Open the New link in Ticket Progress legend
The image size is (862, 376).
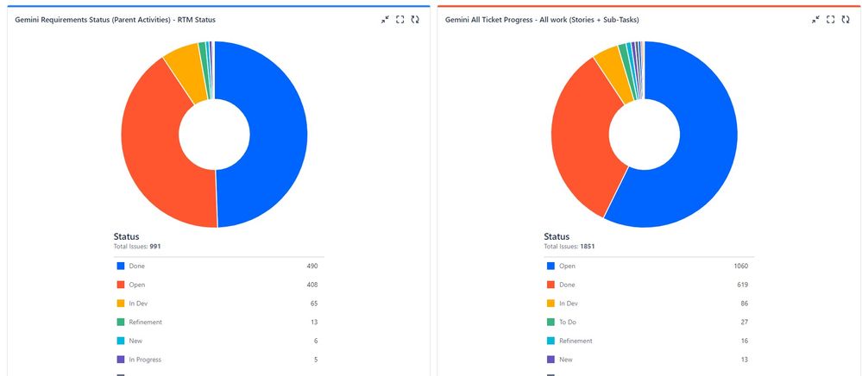[566, 360]
